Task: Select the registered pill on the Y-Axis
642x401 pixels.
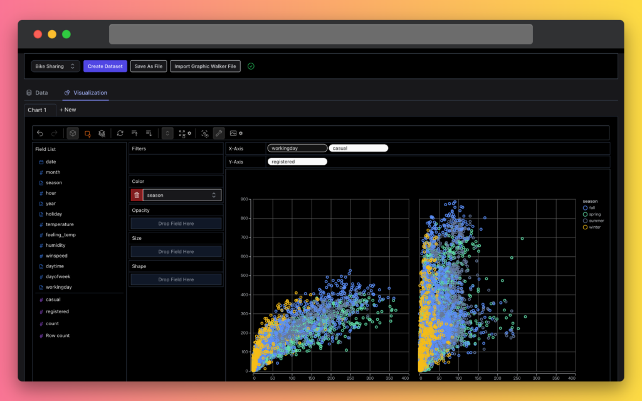Action: [x=297, y=162]
